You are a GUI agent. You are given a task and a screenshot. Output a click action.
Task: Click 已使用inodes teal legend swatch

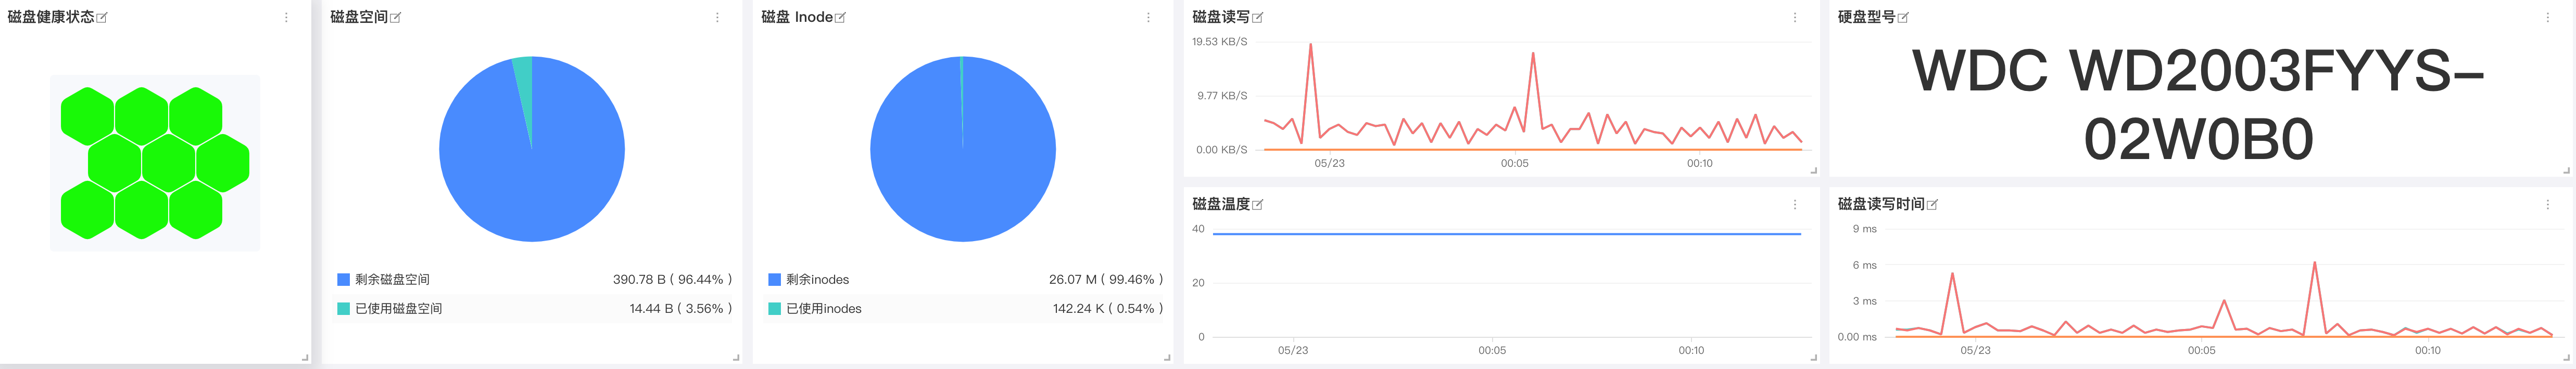(x=774, y=309)
